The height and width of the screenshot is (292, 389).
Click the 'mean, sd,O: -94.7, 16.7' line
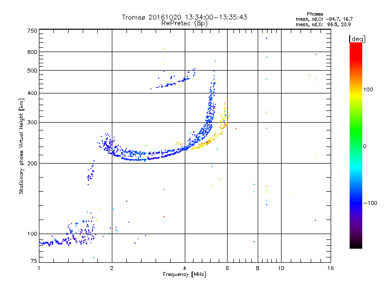pos(324,19)
